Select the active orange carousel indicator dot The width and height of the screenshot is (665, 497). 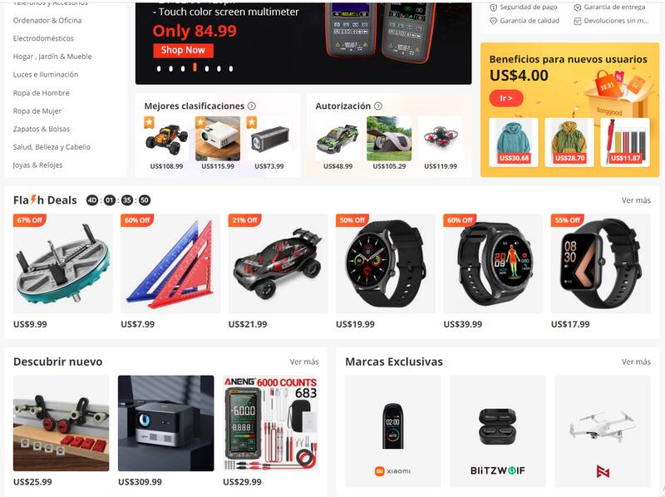tap(195, 67)
